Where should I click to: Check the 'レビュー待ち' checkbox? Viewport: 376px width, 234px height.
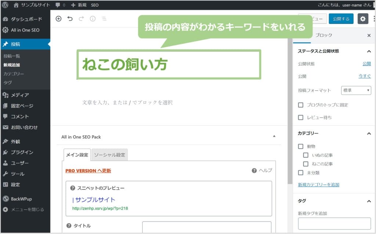301,117
